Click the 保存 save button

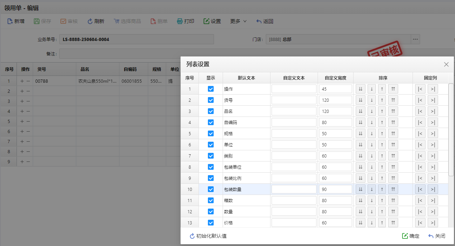42,21
